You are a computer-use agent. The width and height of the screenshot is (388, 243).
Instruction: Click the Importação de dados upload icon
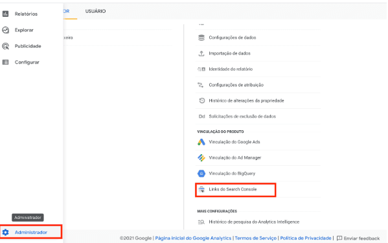pyautogui.click(x=201, y=53)
